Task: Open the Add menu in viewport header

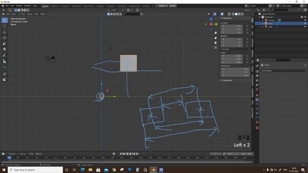Action: (37, 14)
